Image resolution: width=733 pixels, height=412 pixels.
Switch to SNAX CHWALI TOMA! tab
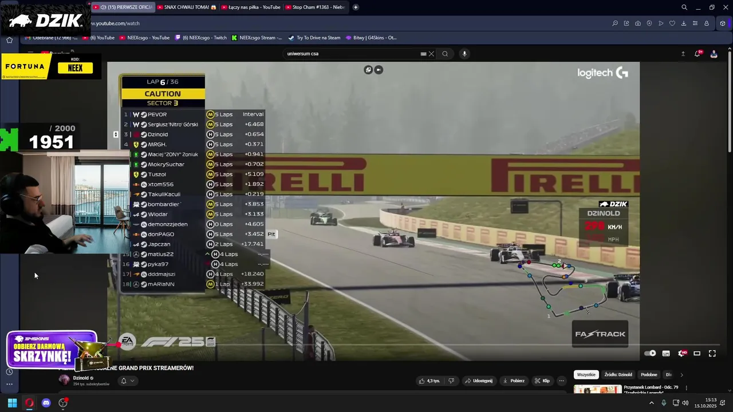click(186, 7)
